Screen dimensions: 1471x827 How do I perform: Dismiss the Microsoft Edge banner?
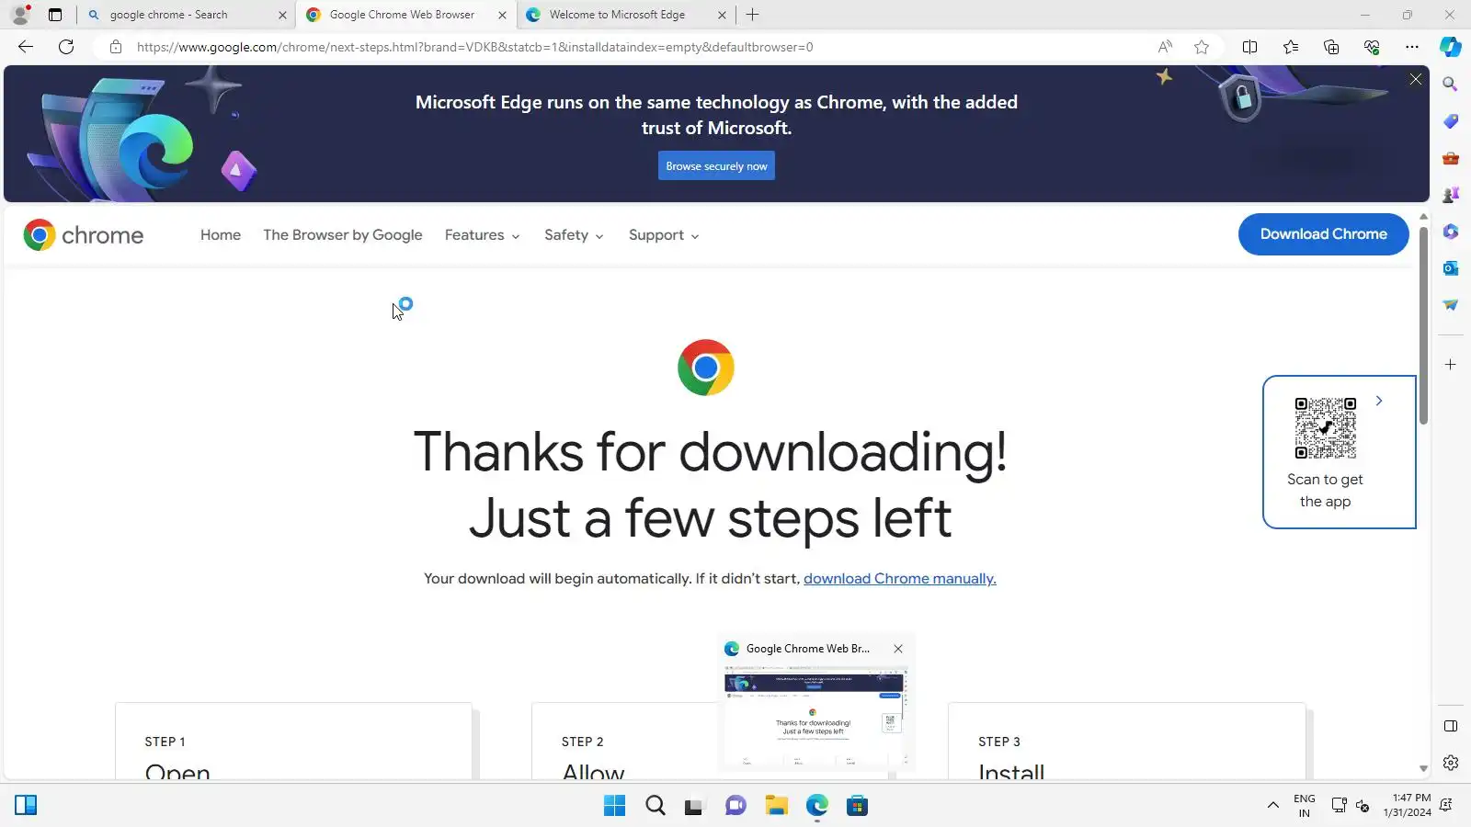click(1416, 80)
